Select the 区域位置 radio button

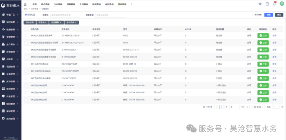pos(26,15)
